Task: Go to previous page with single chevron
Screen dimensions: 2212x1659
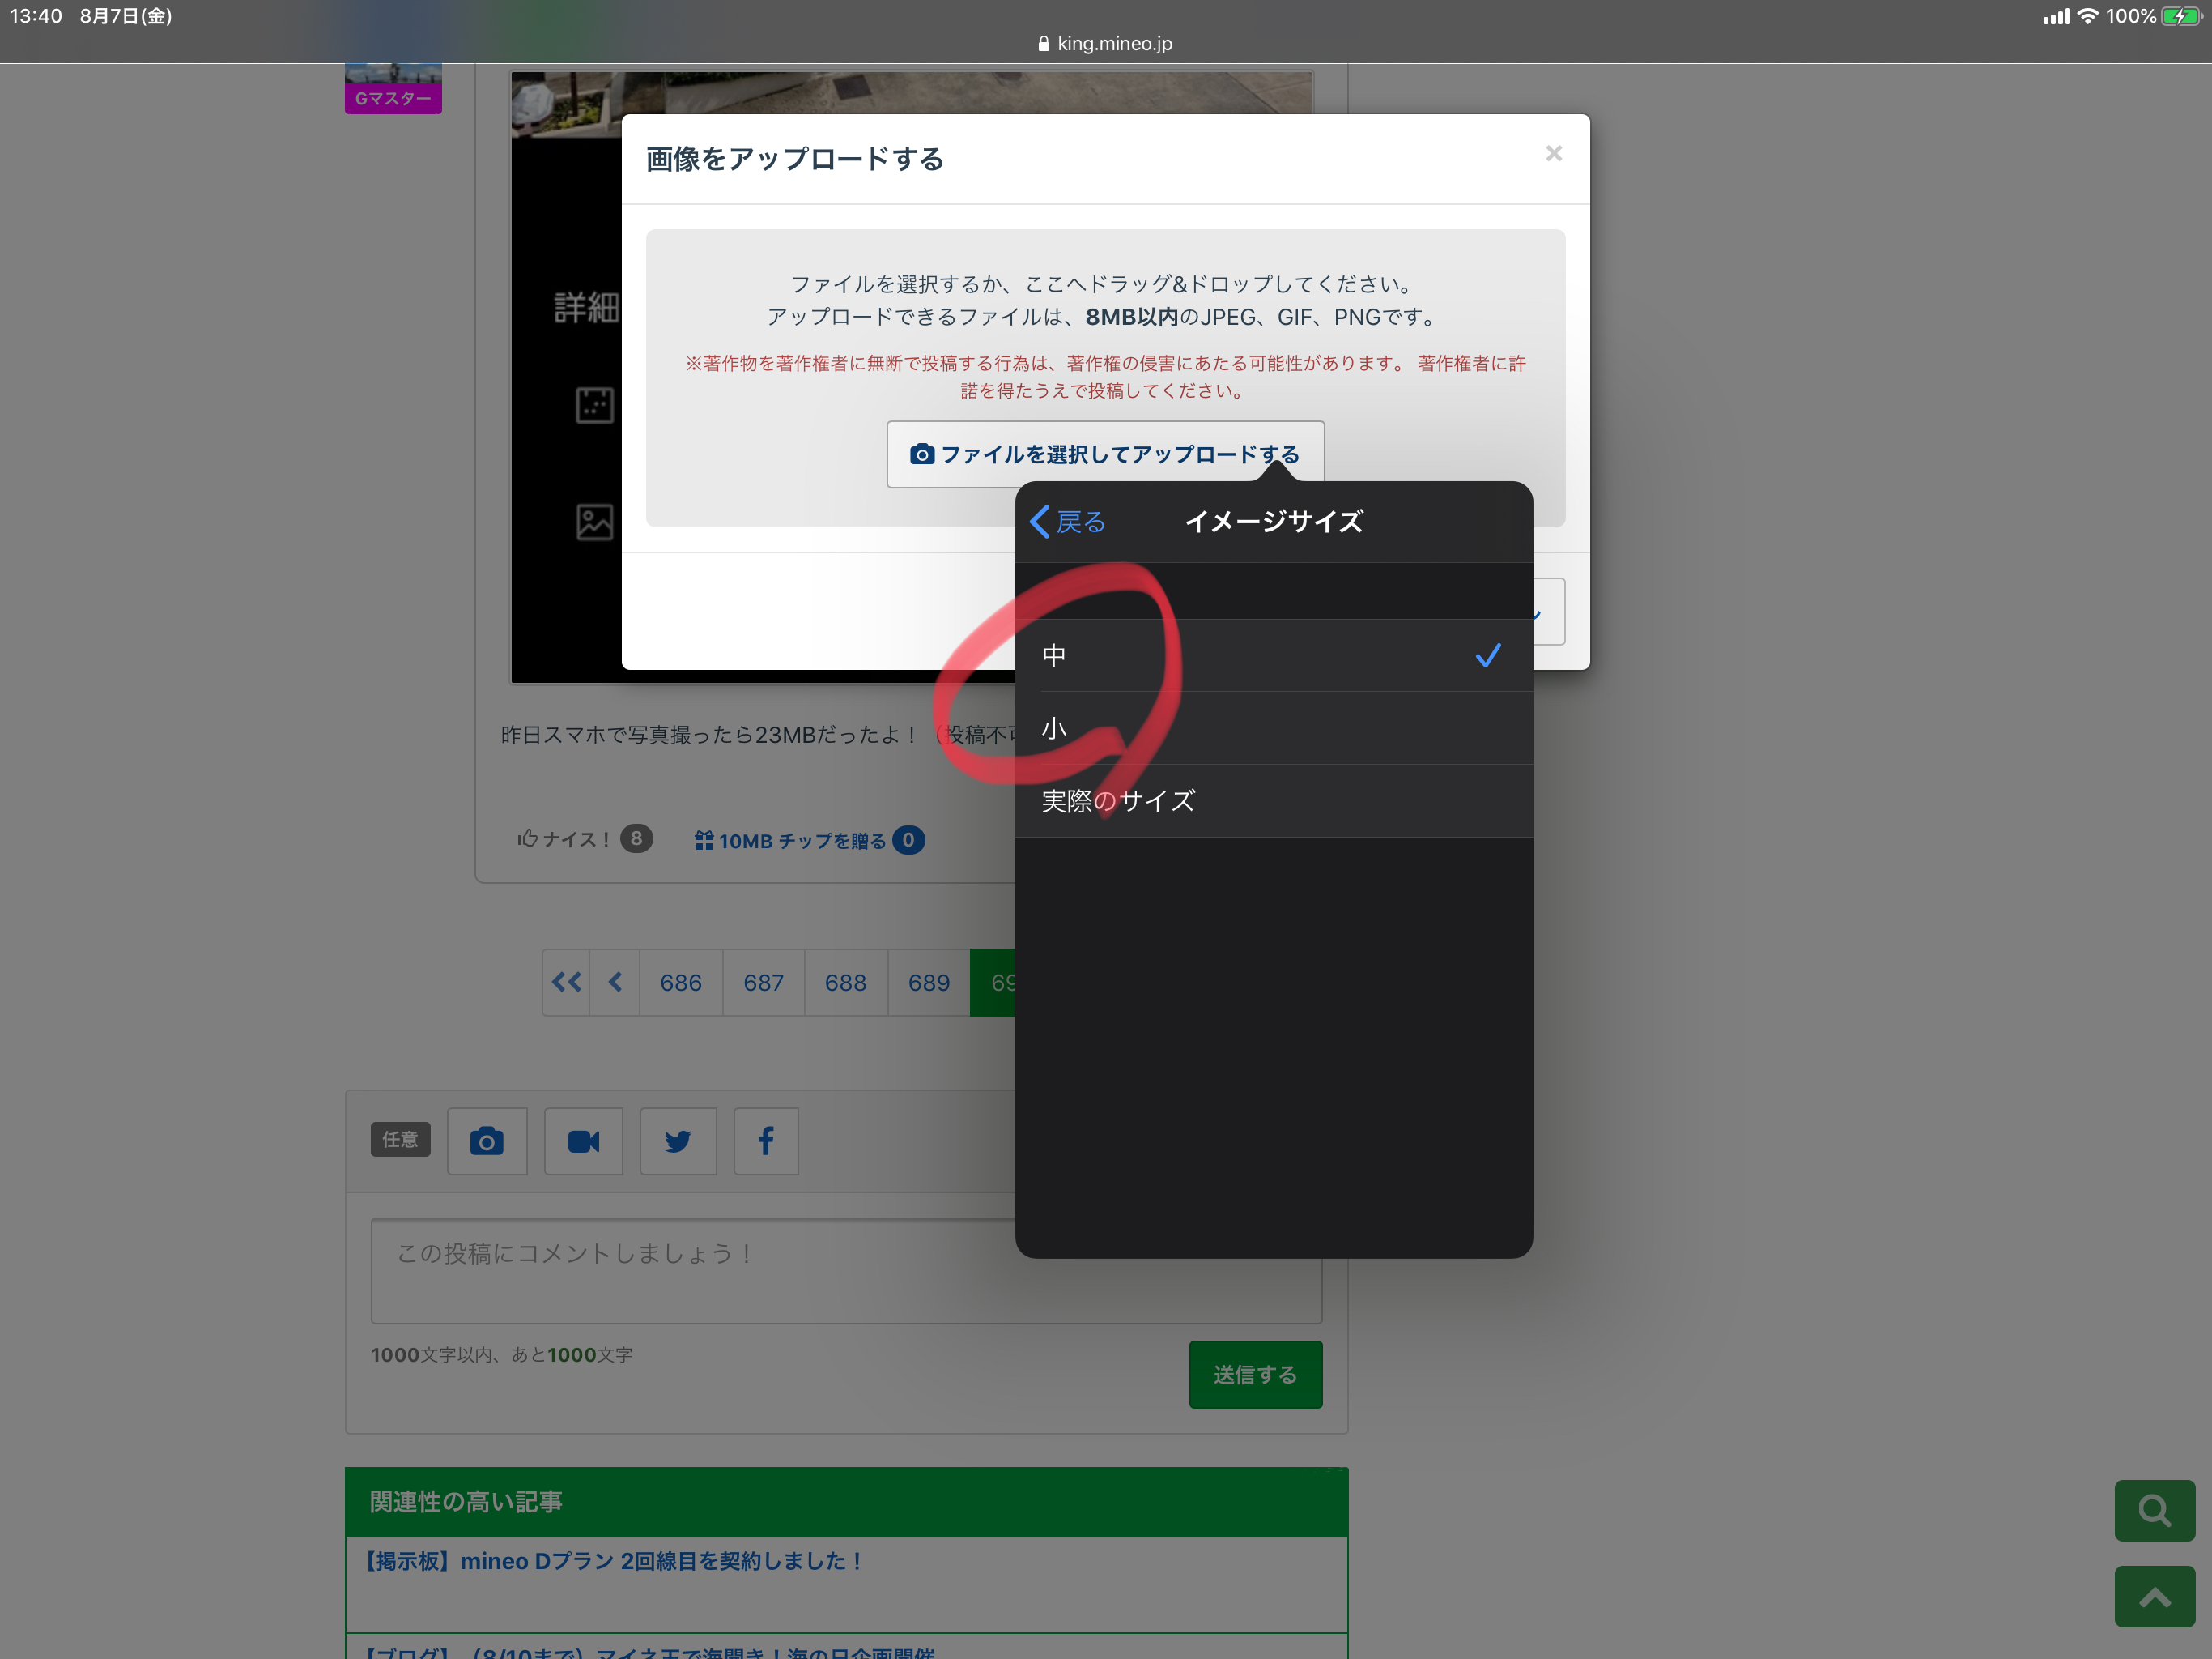Action: 615,983
